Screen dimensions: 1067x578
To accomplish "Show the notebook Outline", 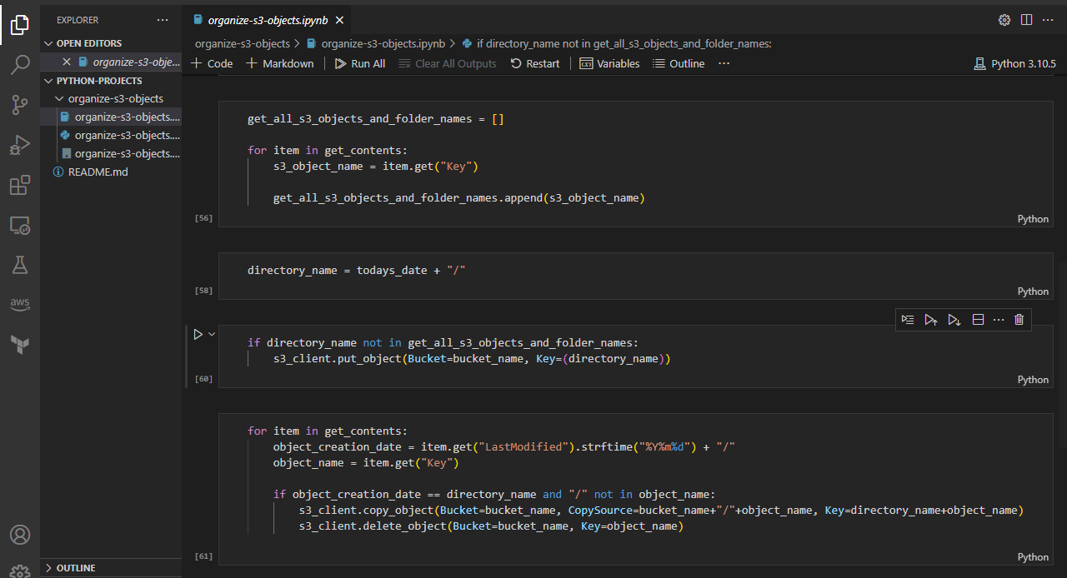I will point(679,63).
